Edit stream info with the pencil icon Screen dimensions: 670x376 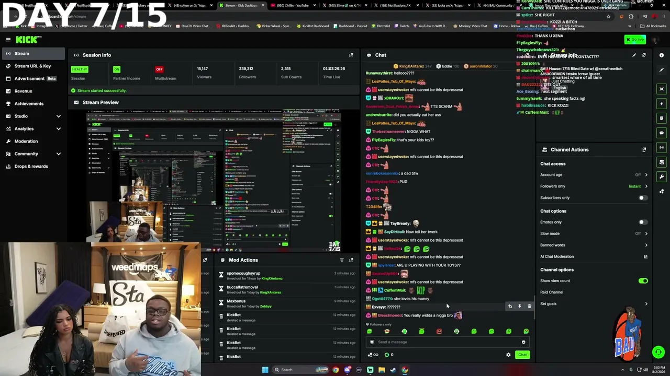click(634, 55)
